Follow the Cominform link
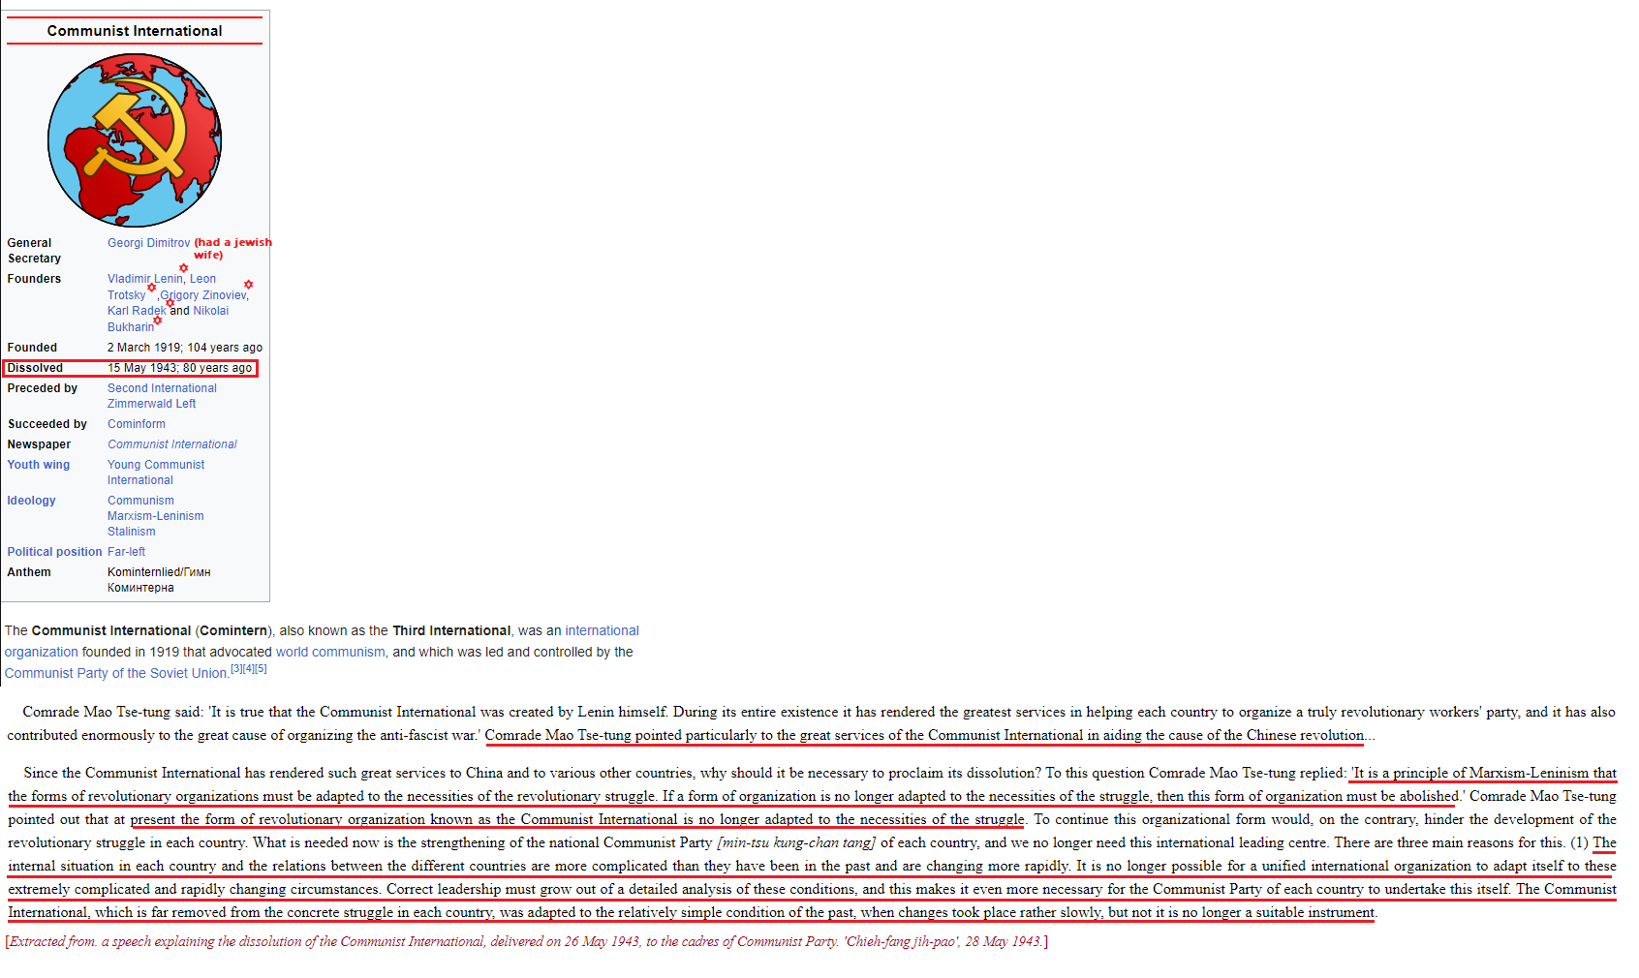1639x978 pixels. pos(137,424)
